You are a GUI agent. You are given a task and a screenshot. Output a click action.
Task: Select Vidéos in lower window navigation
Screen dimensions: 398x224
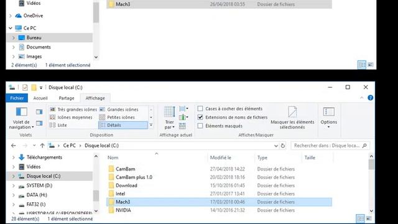pos(33,167)
